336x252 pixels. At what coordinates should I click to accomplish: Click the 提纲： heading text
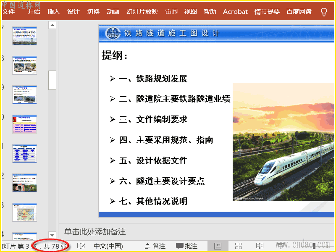(x=114, y=55)
